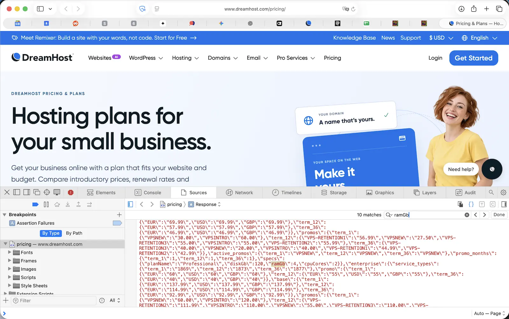509x319 pixels.
Task: Open the $ USD currency dropdown
Action: (x=441, y=38)
